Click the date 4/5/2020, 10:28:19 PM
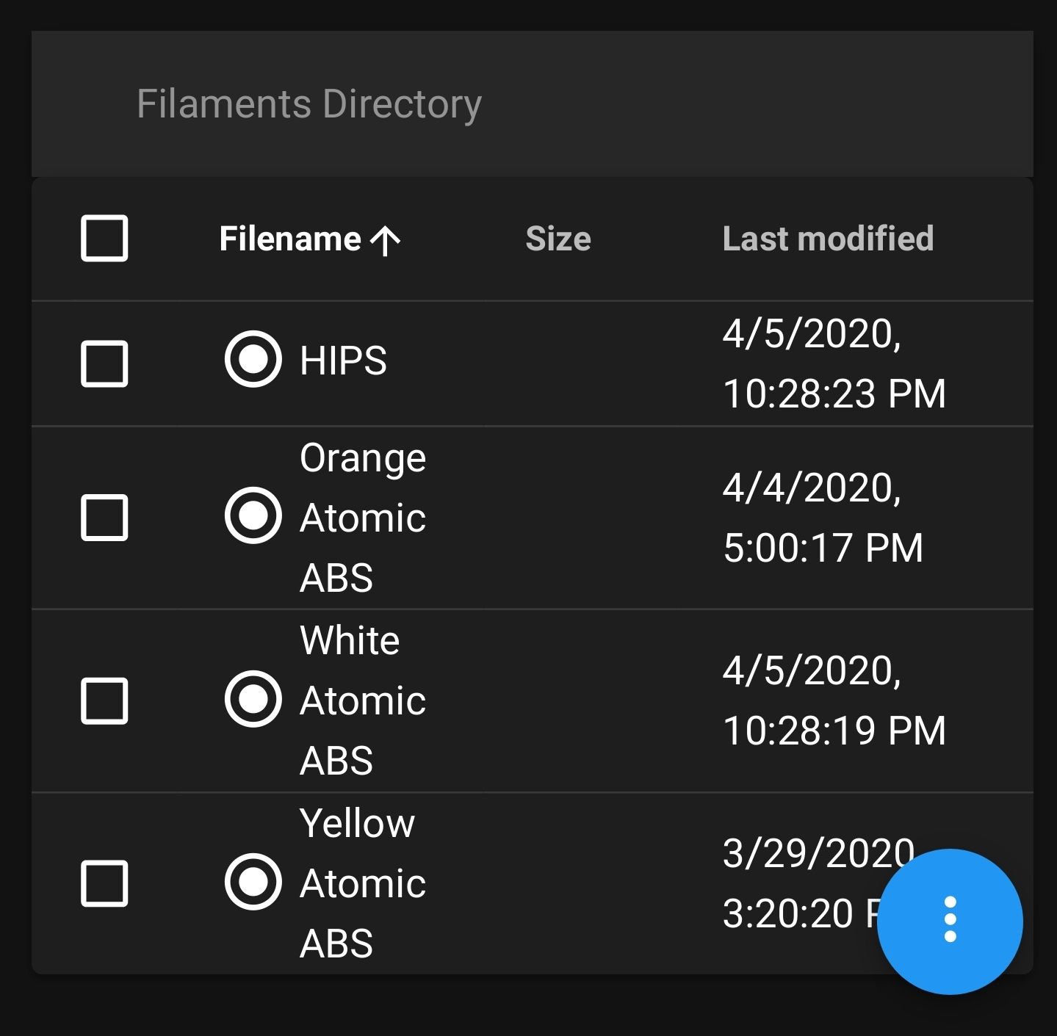1057x1036 pixels. [834, 700]
